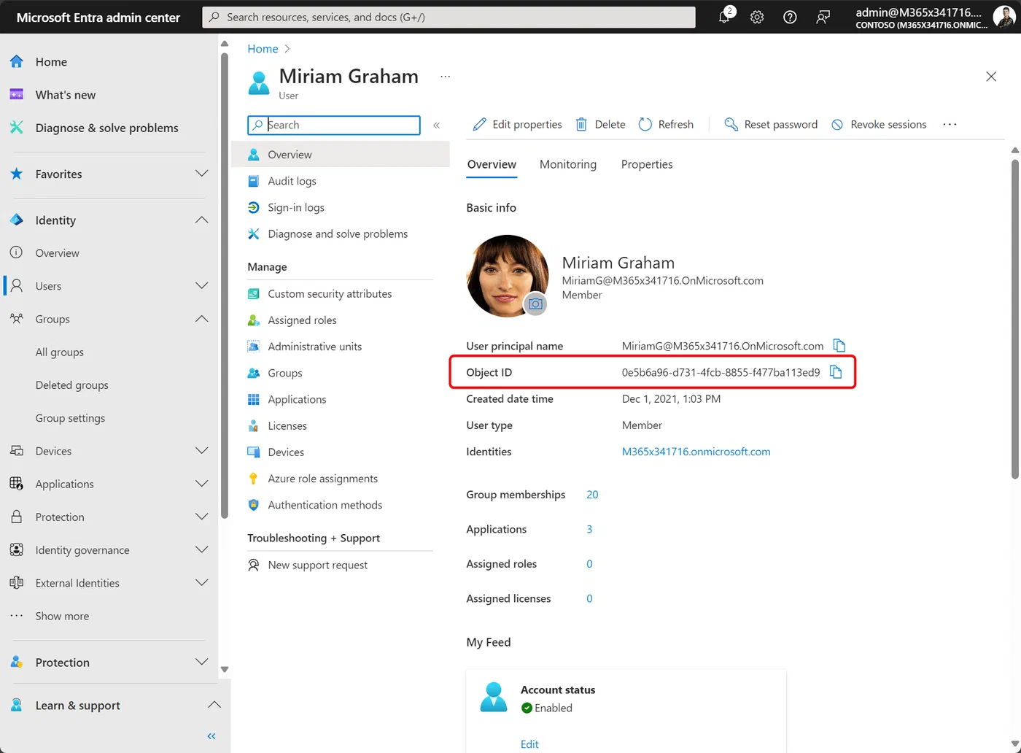Screen dimensions: 1021x753
Task: Click the Assigned roles icon
Action: click(x=253, y=320)
